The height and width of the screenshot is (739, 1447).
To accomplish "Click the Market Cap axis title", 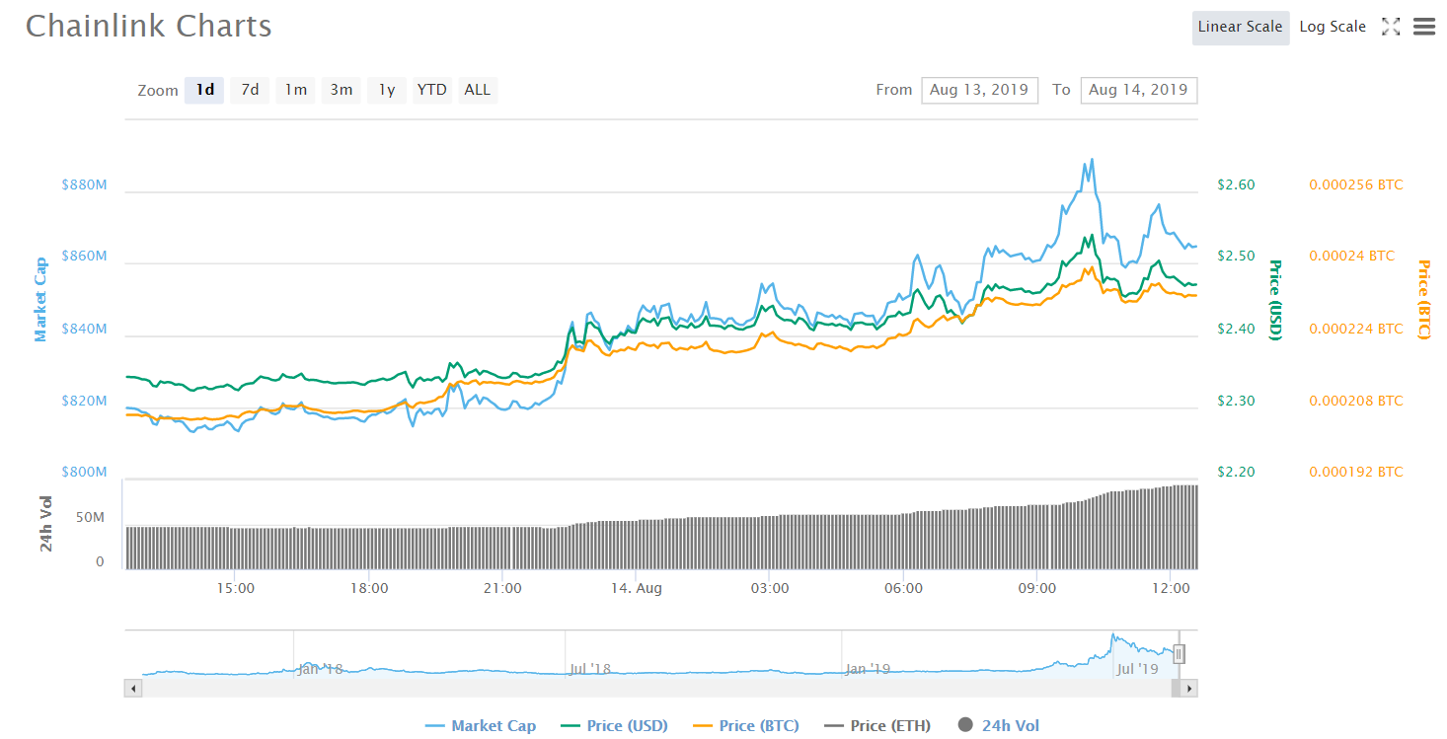I will click(x=40, y=299).
